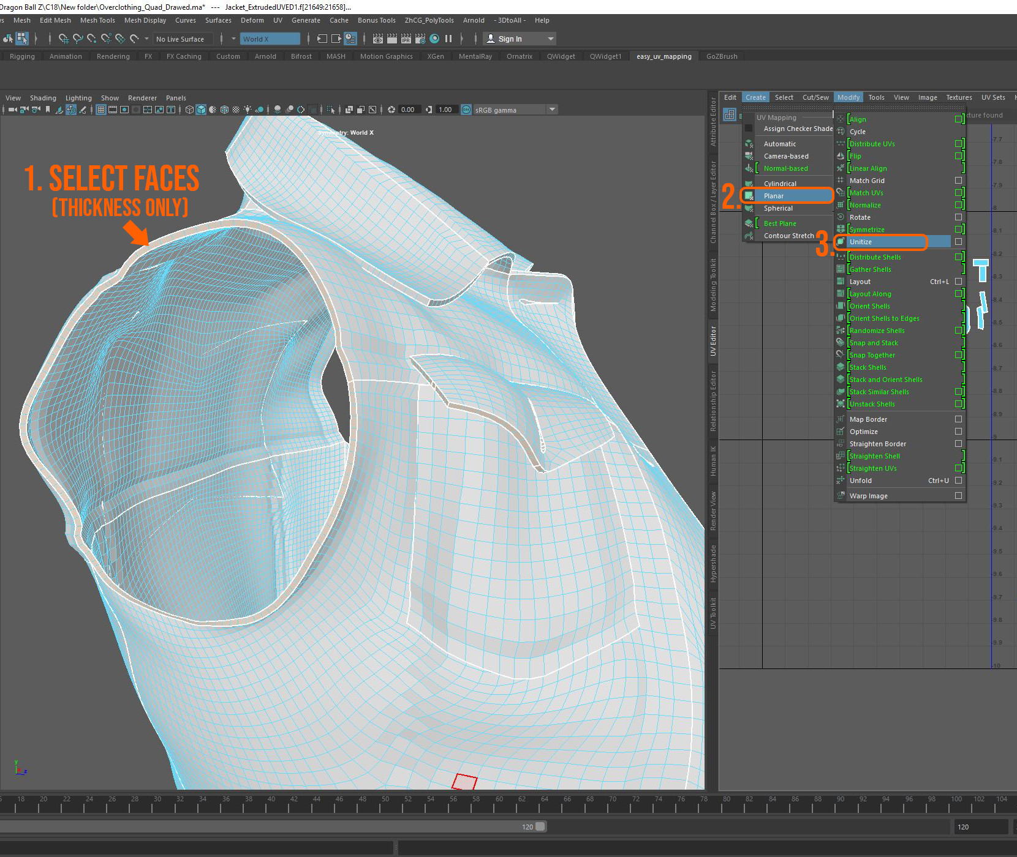
Task: Enable the Rotate option checkbox
Action: pyautogui.click(x=958, y=217)
